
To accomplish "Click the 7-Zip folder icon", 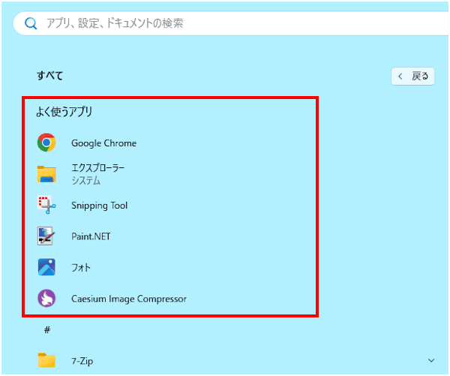I will pyautogui.click(x=46, y=360).
